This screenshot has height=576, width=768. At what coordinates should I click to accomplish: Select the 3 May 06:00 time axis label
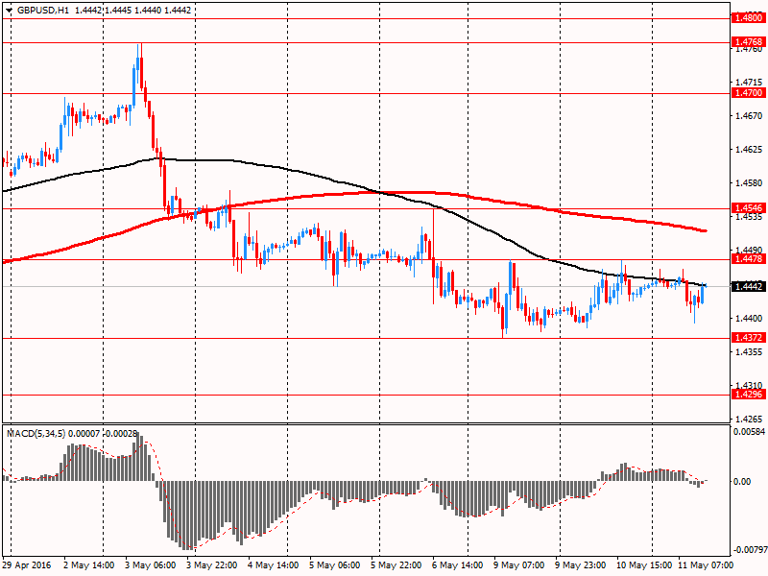pos(151,564)
